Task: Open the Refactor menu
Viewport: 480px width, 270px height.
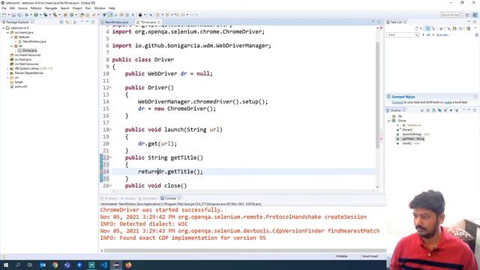Action: tap(36, 8)
